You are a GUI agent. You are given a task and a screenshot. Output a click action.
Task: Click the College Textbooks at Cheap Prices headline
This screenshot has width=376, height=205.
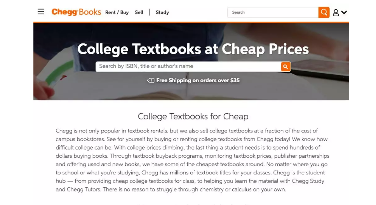(x=193, y=49)
